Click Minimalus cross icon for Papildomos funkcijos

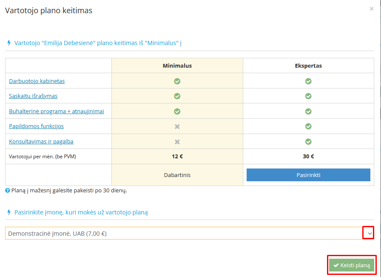pyautogui.click(x=177, y=126)
